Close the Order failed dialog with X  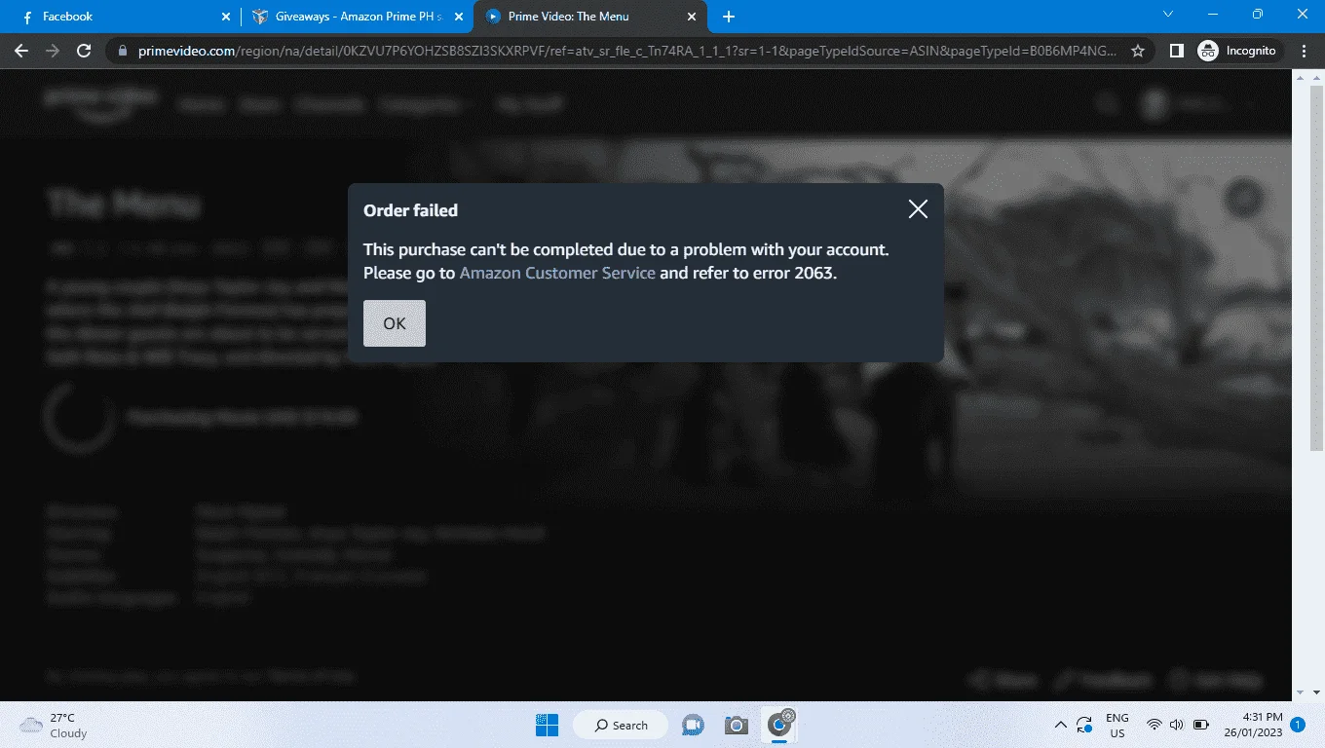pyautogui.click(x=918, y=209)
